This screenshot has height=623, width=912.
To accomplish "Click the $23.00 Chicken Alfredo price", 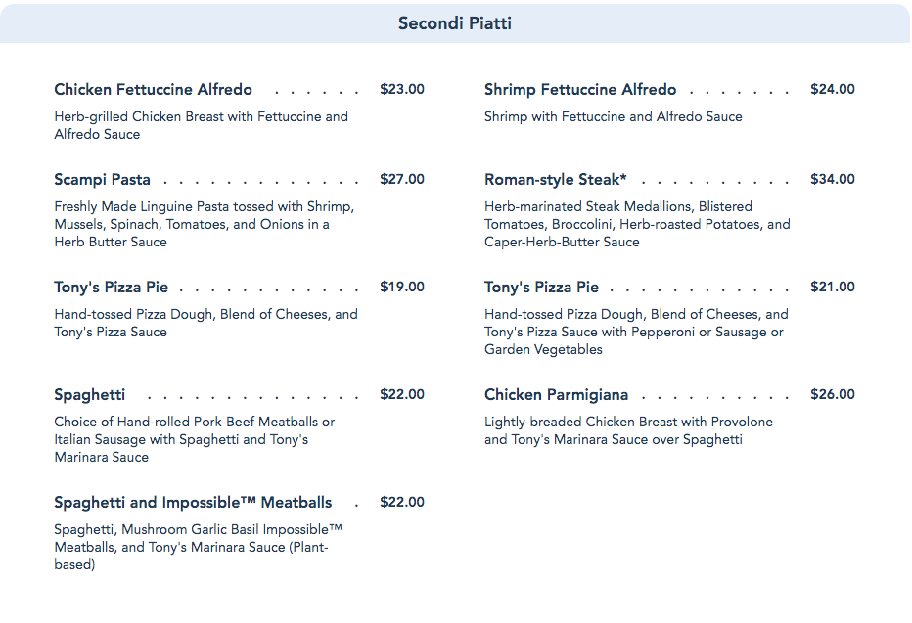I will [x=401, y=90].
